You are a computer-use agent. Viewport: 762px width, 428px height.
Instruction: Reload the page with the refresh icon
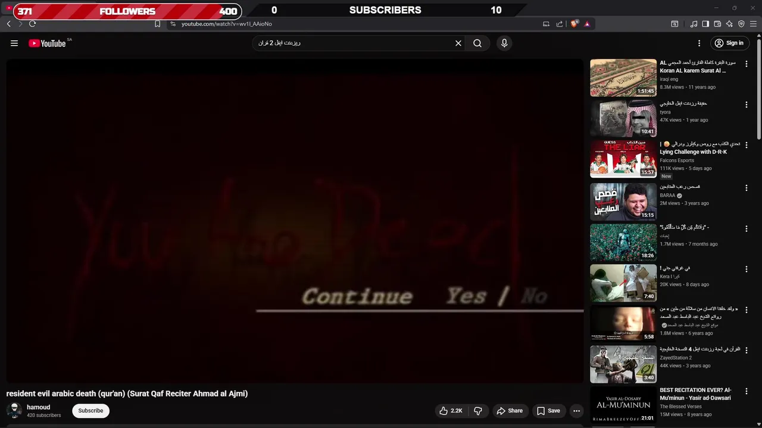tap(32, 24)
